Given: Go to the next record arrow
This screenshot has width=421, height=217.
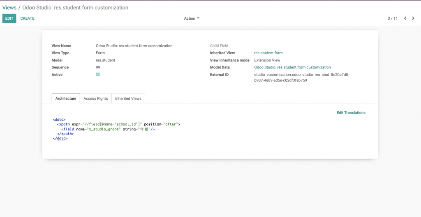Looking at the screenshot, I should pyautogui.click(x=413, y=18).
